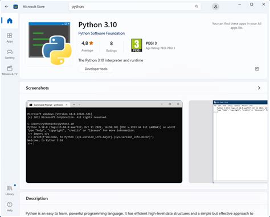Click 'The Python 3.10 interpreter and runtime' text

[111, 60]
